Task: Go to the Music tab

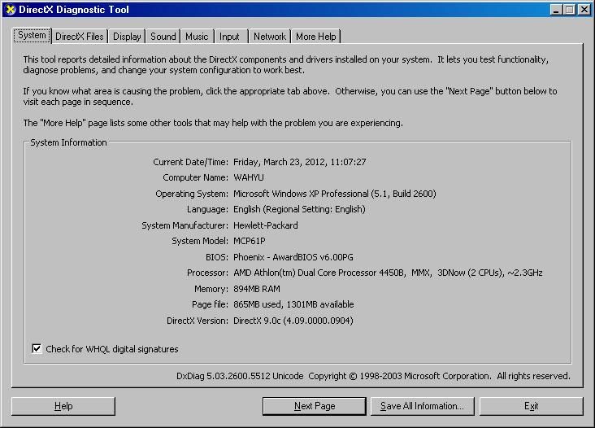Action: pos(197,37)
